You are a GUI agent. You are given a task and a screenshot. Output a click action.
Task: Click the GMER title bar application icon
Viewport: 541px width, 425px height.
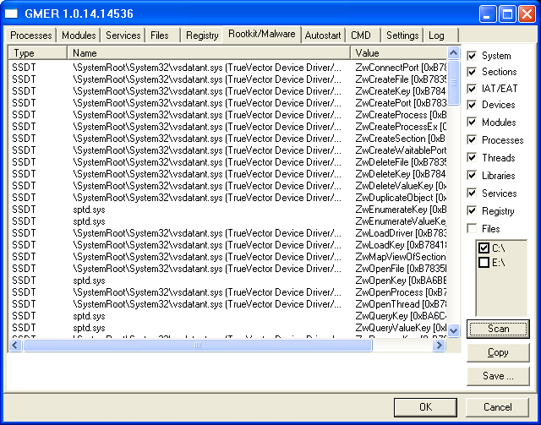pyautogui.click(x=11, y=14)
